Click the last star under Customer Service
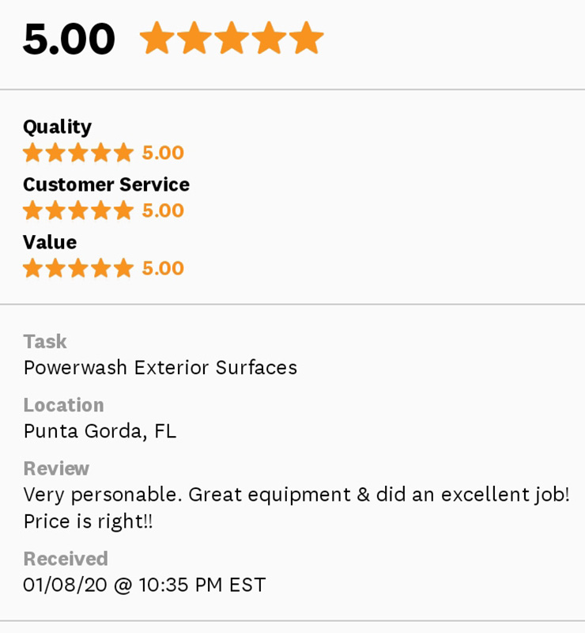 coord(124,210)
